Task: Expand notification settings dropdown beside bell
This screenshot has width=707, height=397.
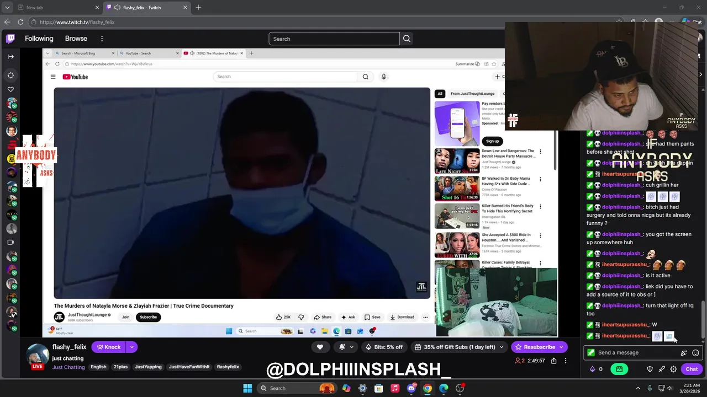Action: (352, 347)
